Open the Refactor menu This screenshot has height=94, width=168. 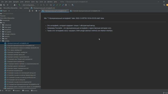tap(27, 2)
